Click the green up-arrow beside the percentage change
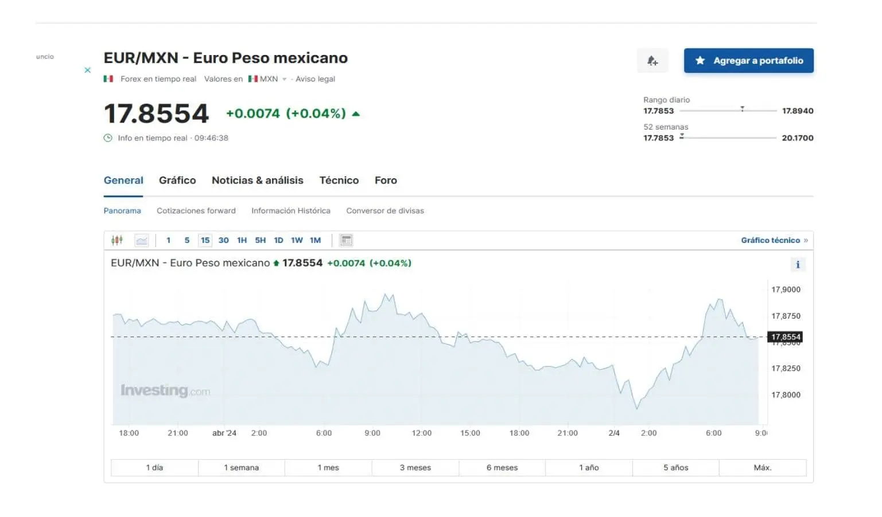This screenshot has width=882, height=517. 356,113
